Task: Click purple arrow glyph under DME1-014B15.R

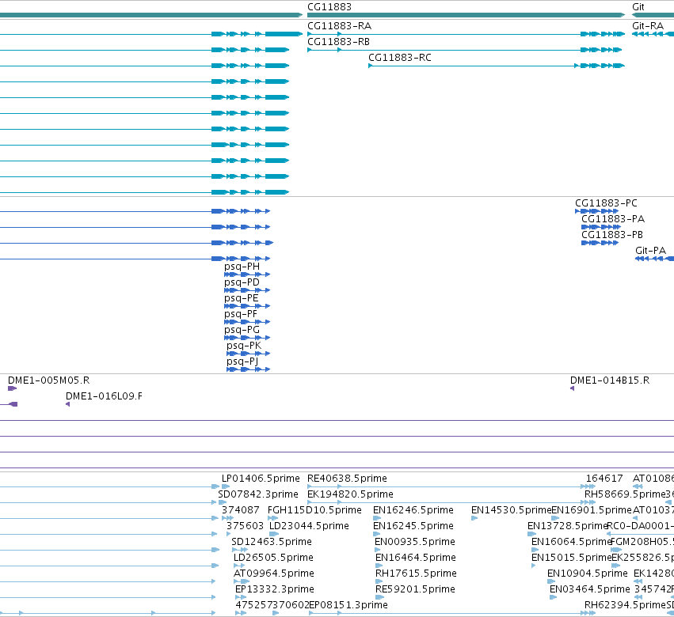Action: tap(572, 388)
